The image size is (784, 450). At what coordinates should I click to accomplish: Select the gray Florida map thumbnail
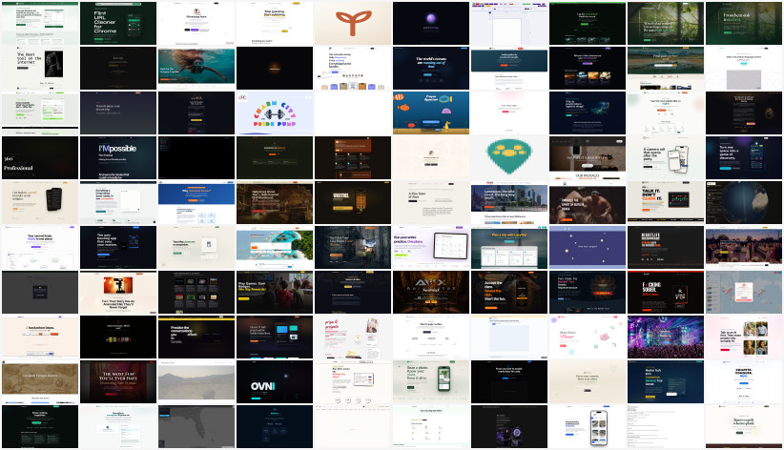click(x=196, y=427)
